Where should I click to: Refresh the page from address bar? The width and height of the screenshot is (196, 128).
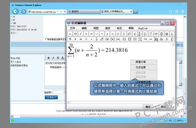(x=65, y=12)
